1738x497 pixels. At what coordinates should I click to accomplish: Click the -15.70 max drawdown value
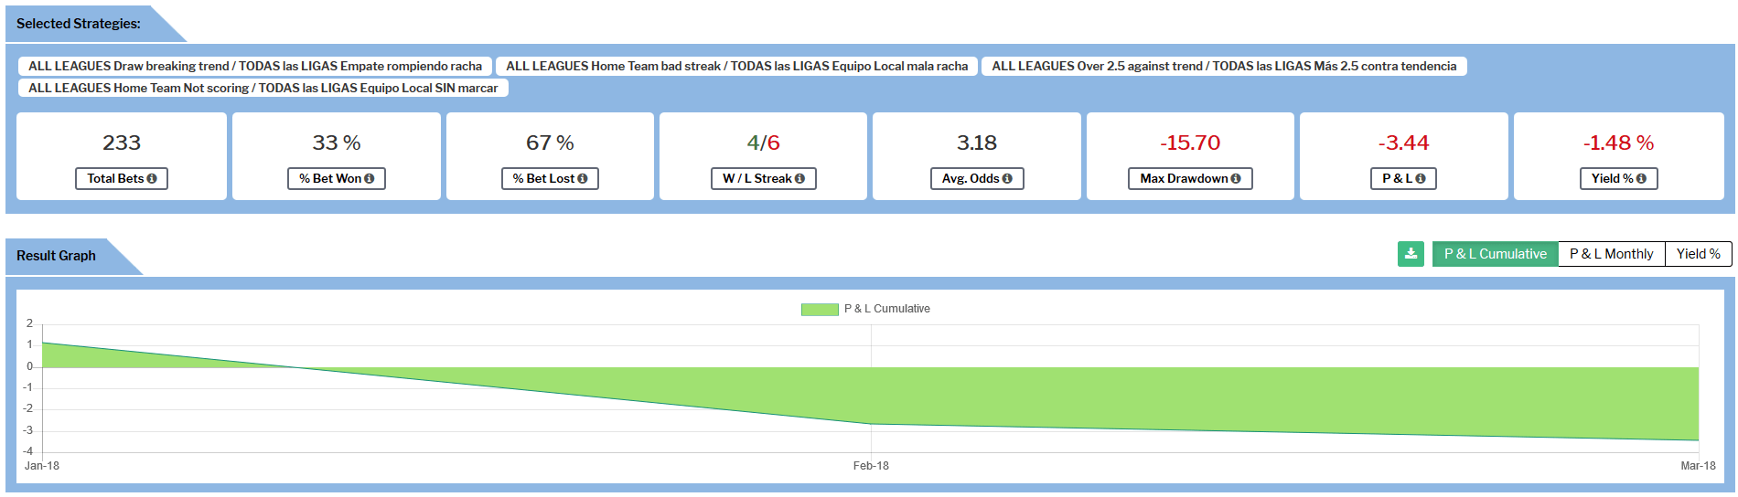pyautogui.click(x=1190, y=143)
